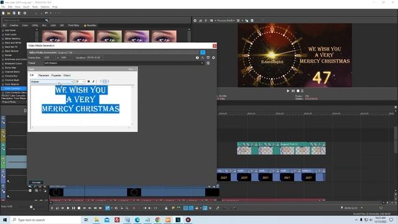398x224 pixels.
Task: Click the Animate button
Action: point(36,182)
